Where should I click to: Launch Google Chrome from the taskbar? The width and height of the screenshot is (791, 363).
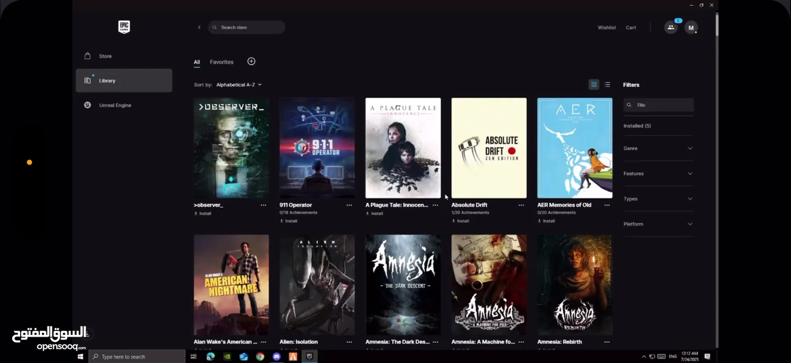pos(260,356)
